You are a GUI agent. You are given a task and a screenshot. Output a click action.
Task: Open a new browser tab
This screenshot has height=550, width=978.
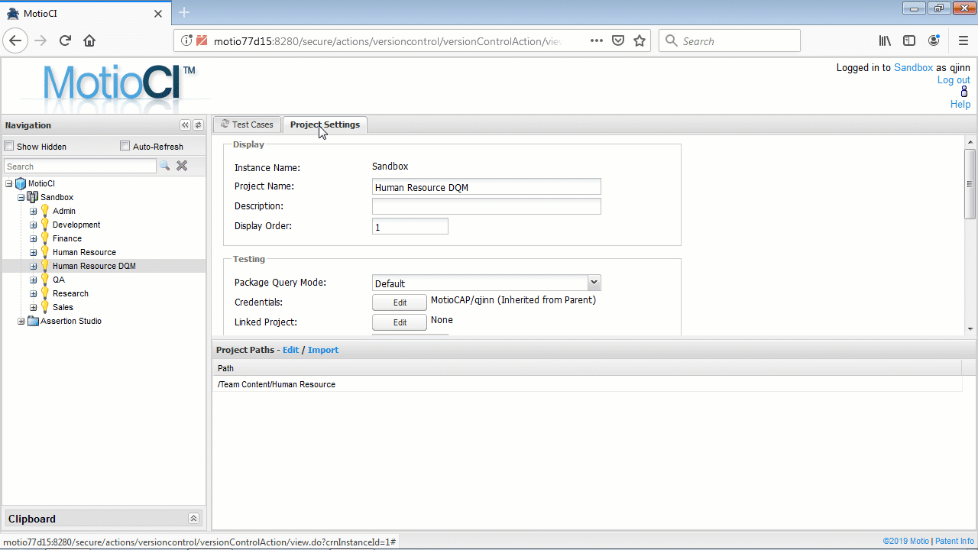[x=184, y=13]
